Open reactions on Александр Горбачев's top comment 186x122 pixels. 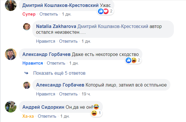click(131, 60)
